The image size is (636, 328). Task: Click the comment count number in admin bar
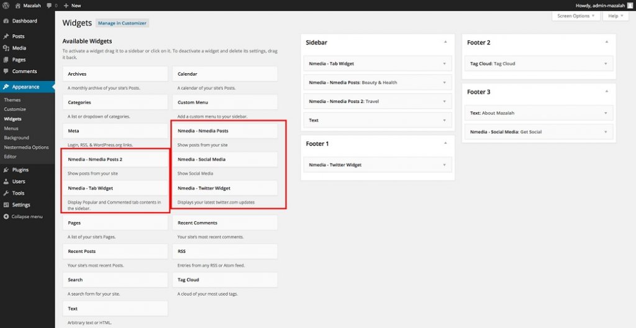click(x=56, y=6)
